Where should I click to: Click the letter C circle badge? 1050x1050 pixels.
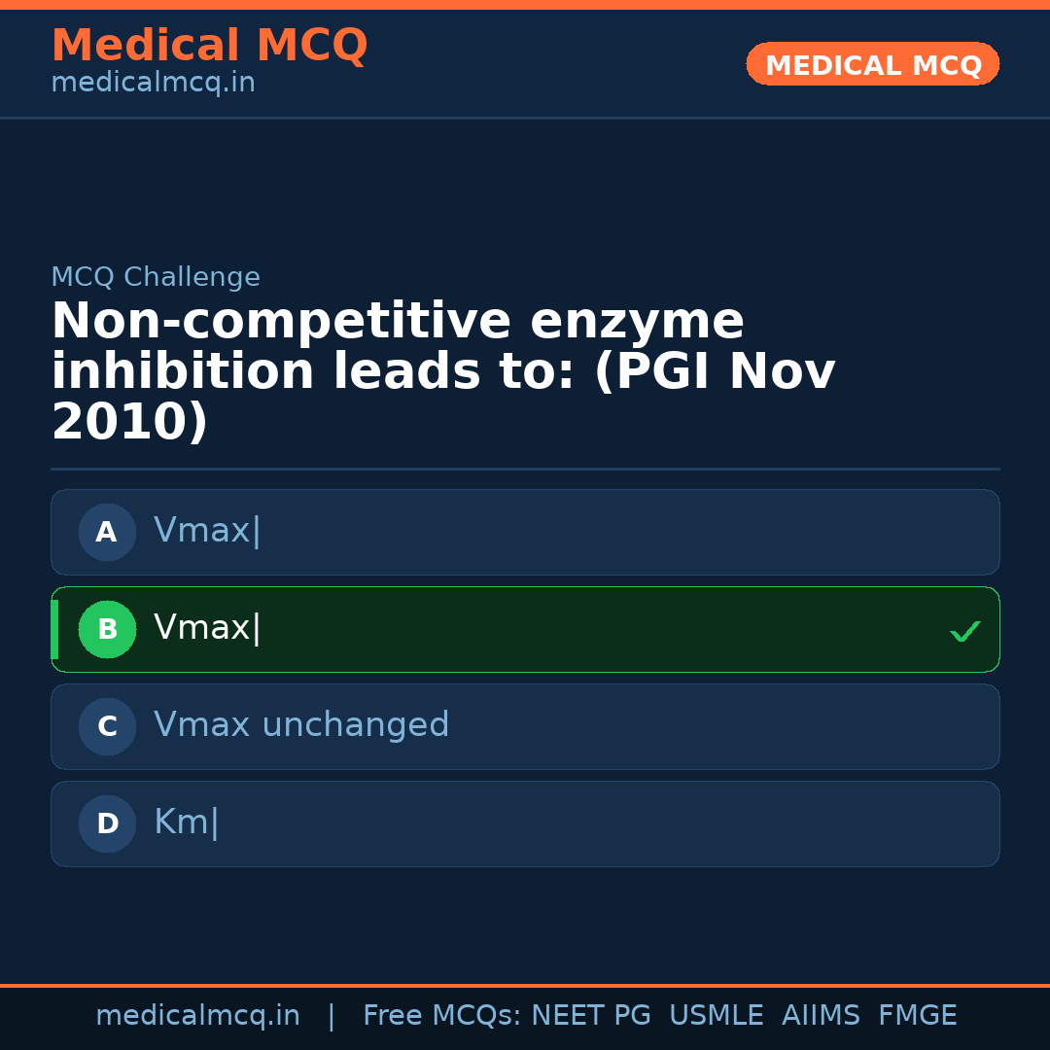(107, 726)
